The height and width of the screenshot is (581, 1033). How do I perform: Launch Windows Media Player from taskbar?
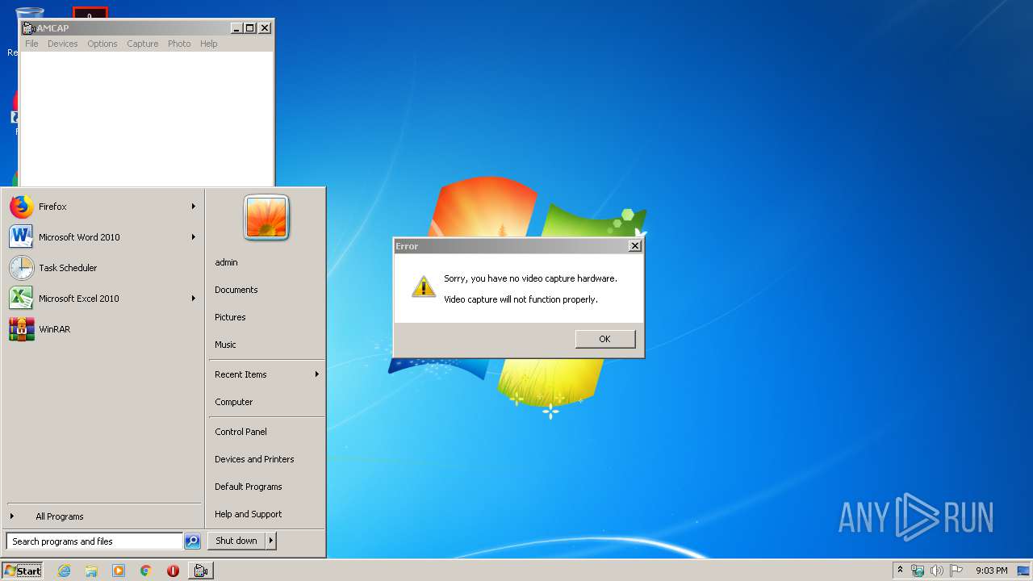click(x=119, y=571)
